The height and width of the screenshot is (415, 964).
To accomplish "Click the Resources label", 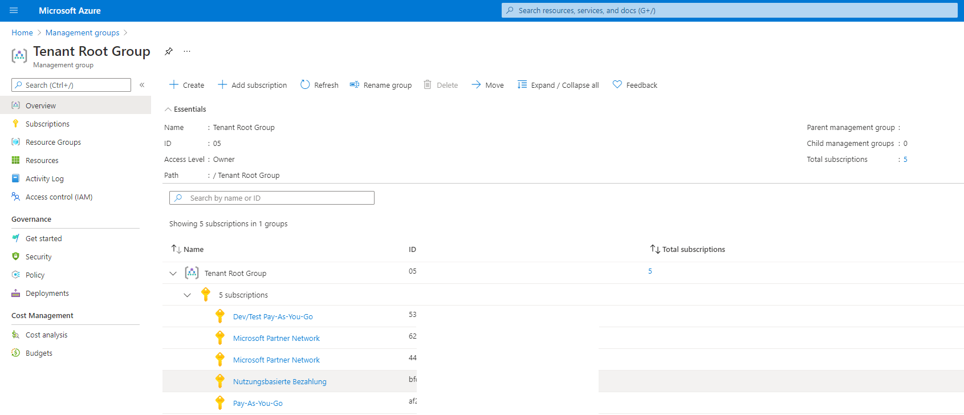I will (42, 160).
